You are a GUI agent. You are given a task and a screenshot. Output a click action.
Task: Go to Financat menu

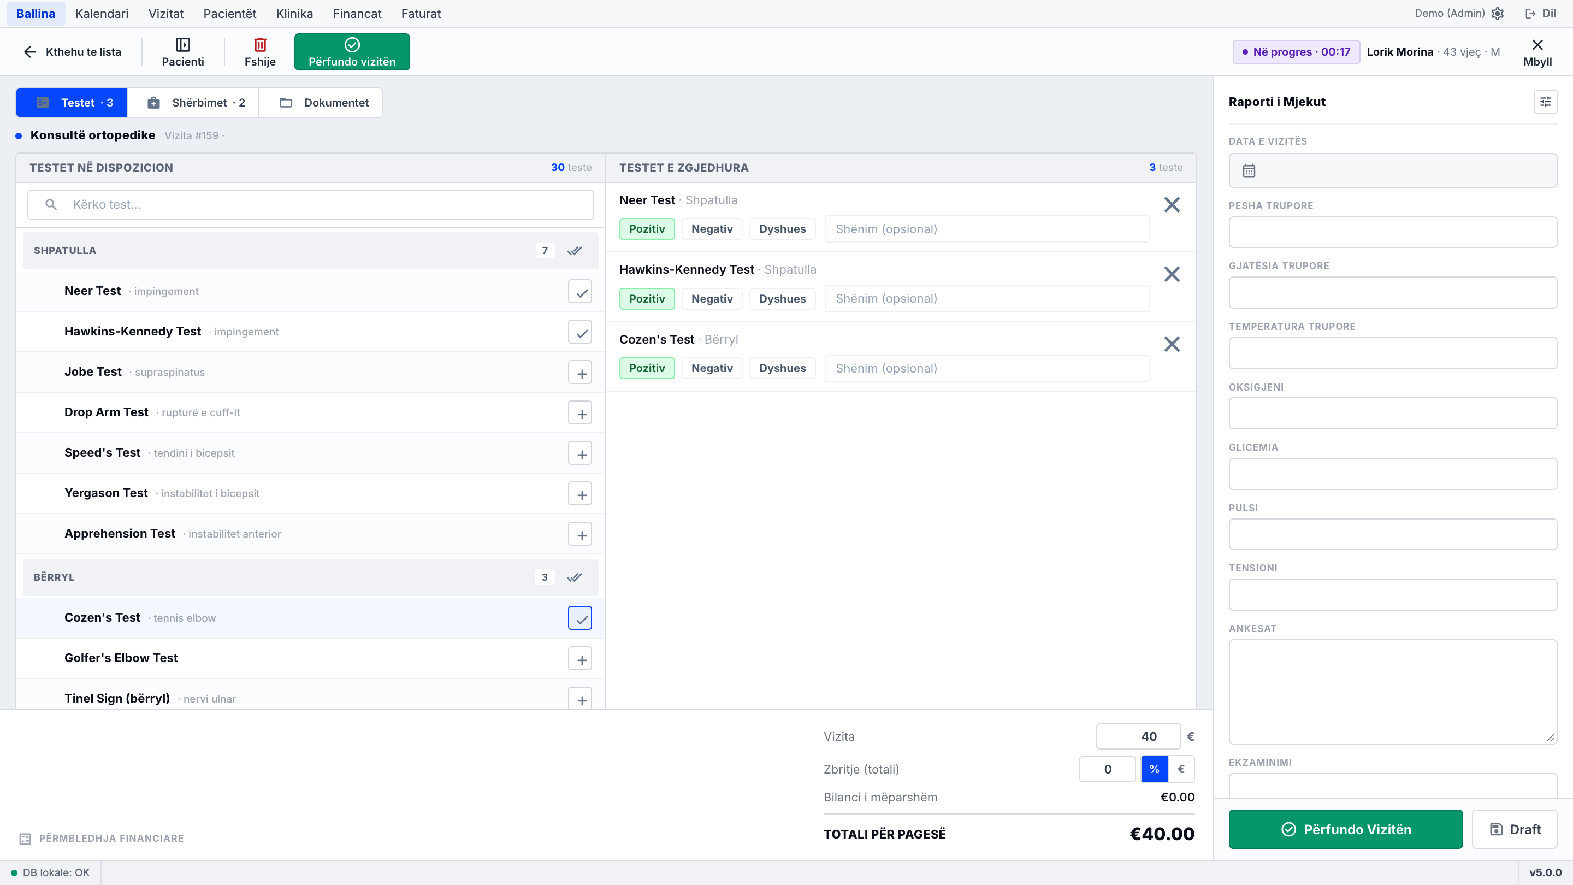(357, 14)
